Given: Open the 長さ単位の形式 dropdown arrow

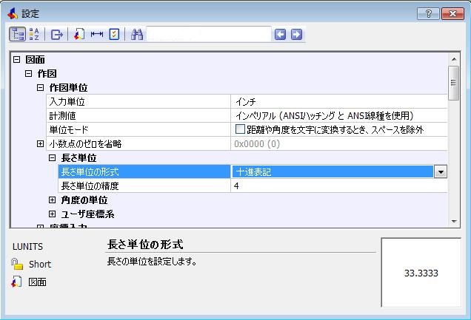Looking at the screenshot, I should pyautogui.click(x=441, y=171).
